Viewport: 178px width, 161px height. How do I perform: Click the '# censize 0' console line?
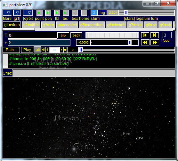39,64
